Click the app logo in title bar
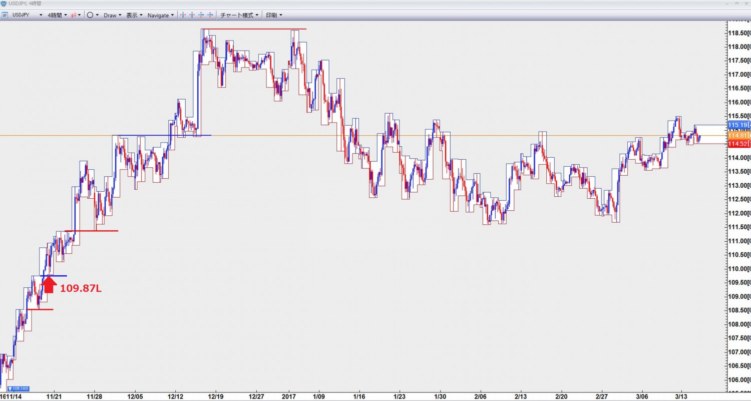 click(4, 4)
